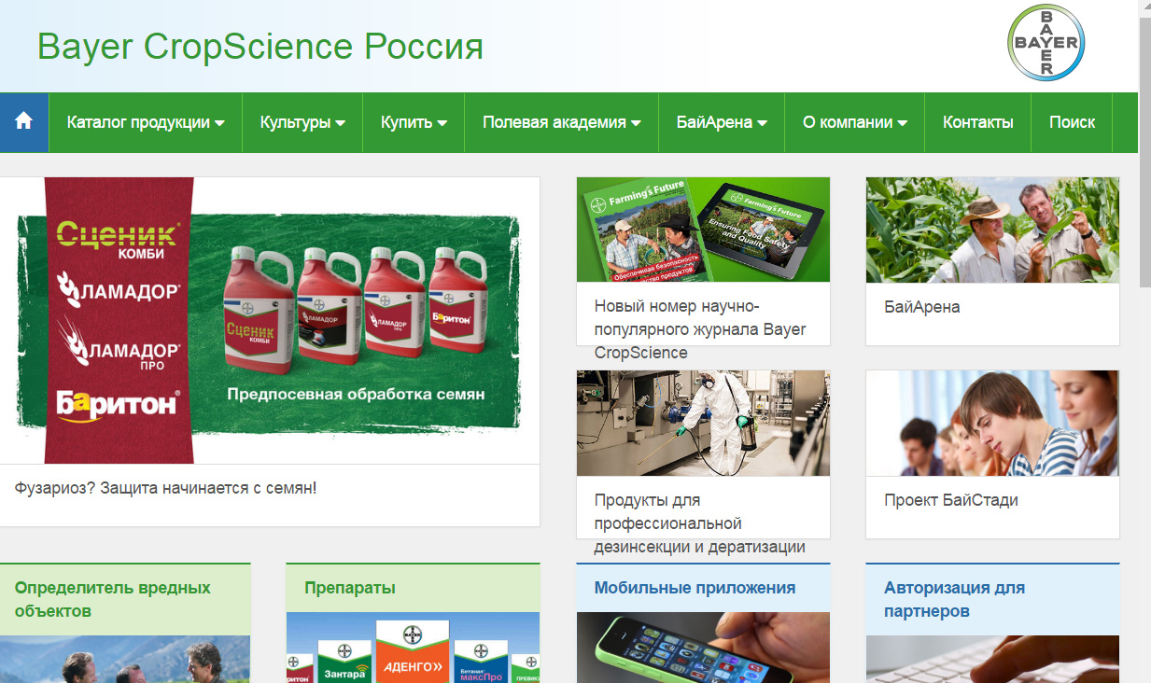Open the Культуры dropdown menu
The image size is (1151, 683).
[x=302, y=122]
